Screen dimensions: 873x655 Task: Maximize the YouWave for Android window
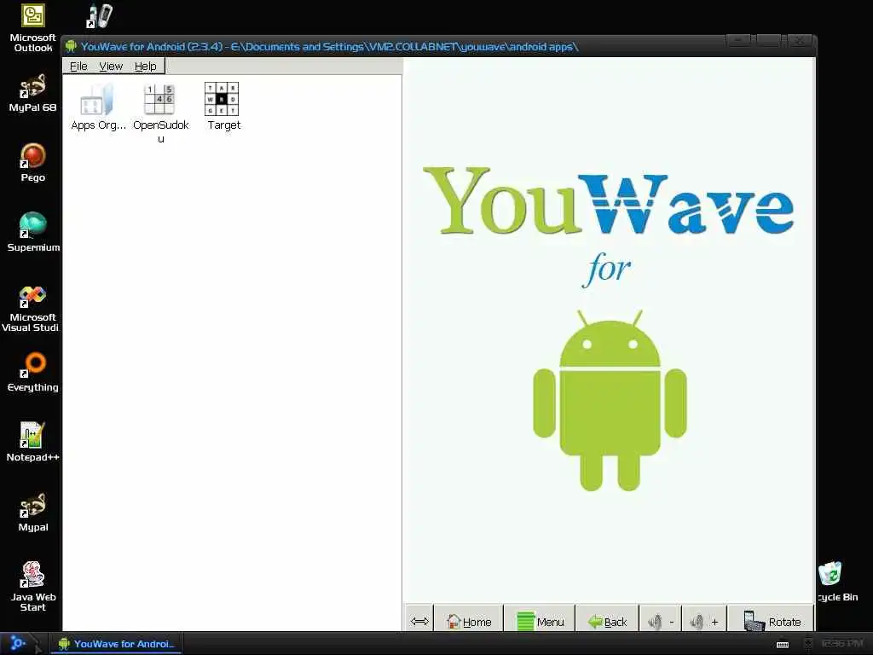tap(768, 41)
